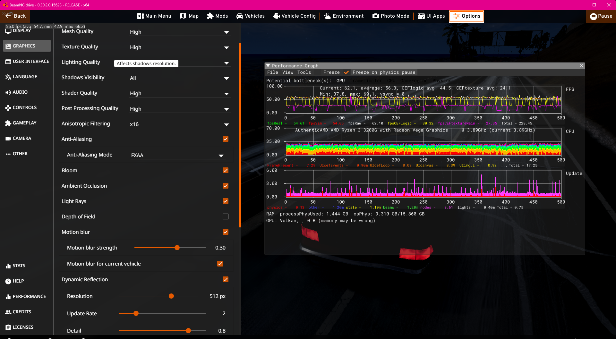Open Photo Mode camera icon
The width and height of the screenshot is (616, 339).
376,16
